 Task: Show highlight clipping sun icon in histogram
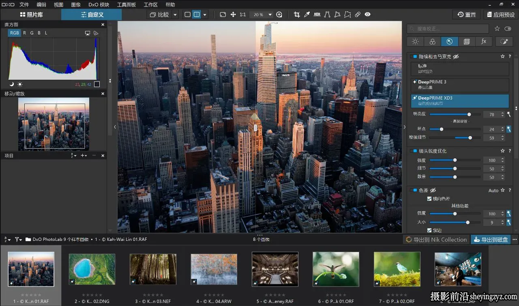(x=20, y=84)
